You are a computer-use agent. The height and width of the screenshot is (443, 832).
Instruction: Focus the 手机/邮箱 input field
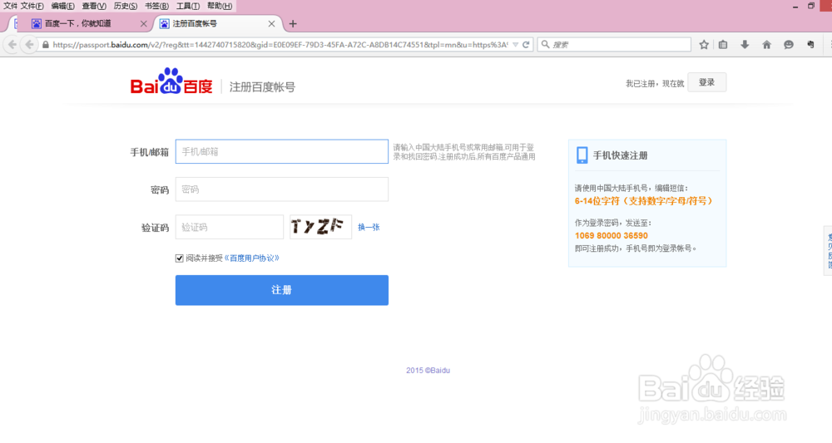282,151
